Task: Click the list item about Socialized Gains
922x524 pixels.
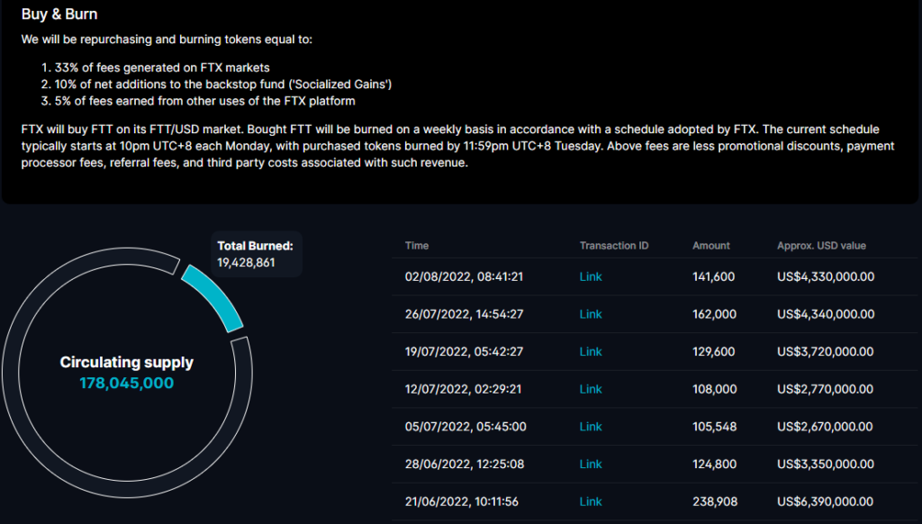Action: coord(216,84)
